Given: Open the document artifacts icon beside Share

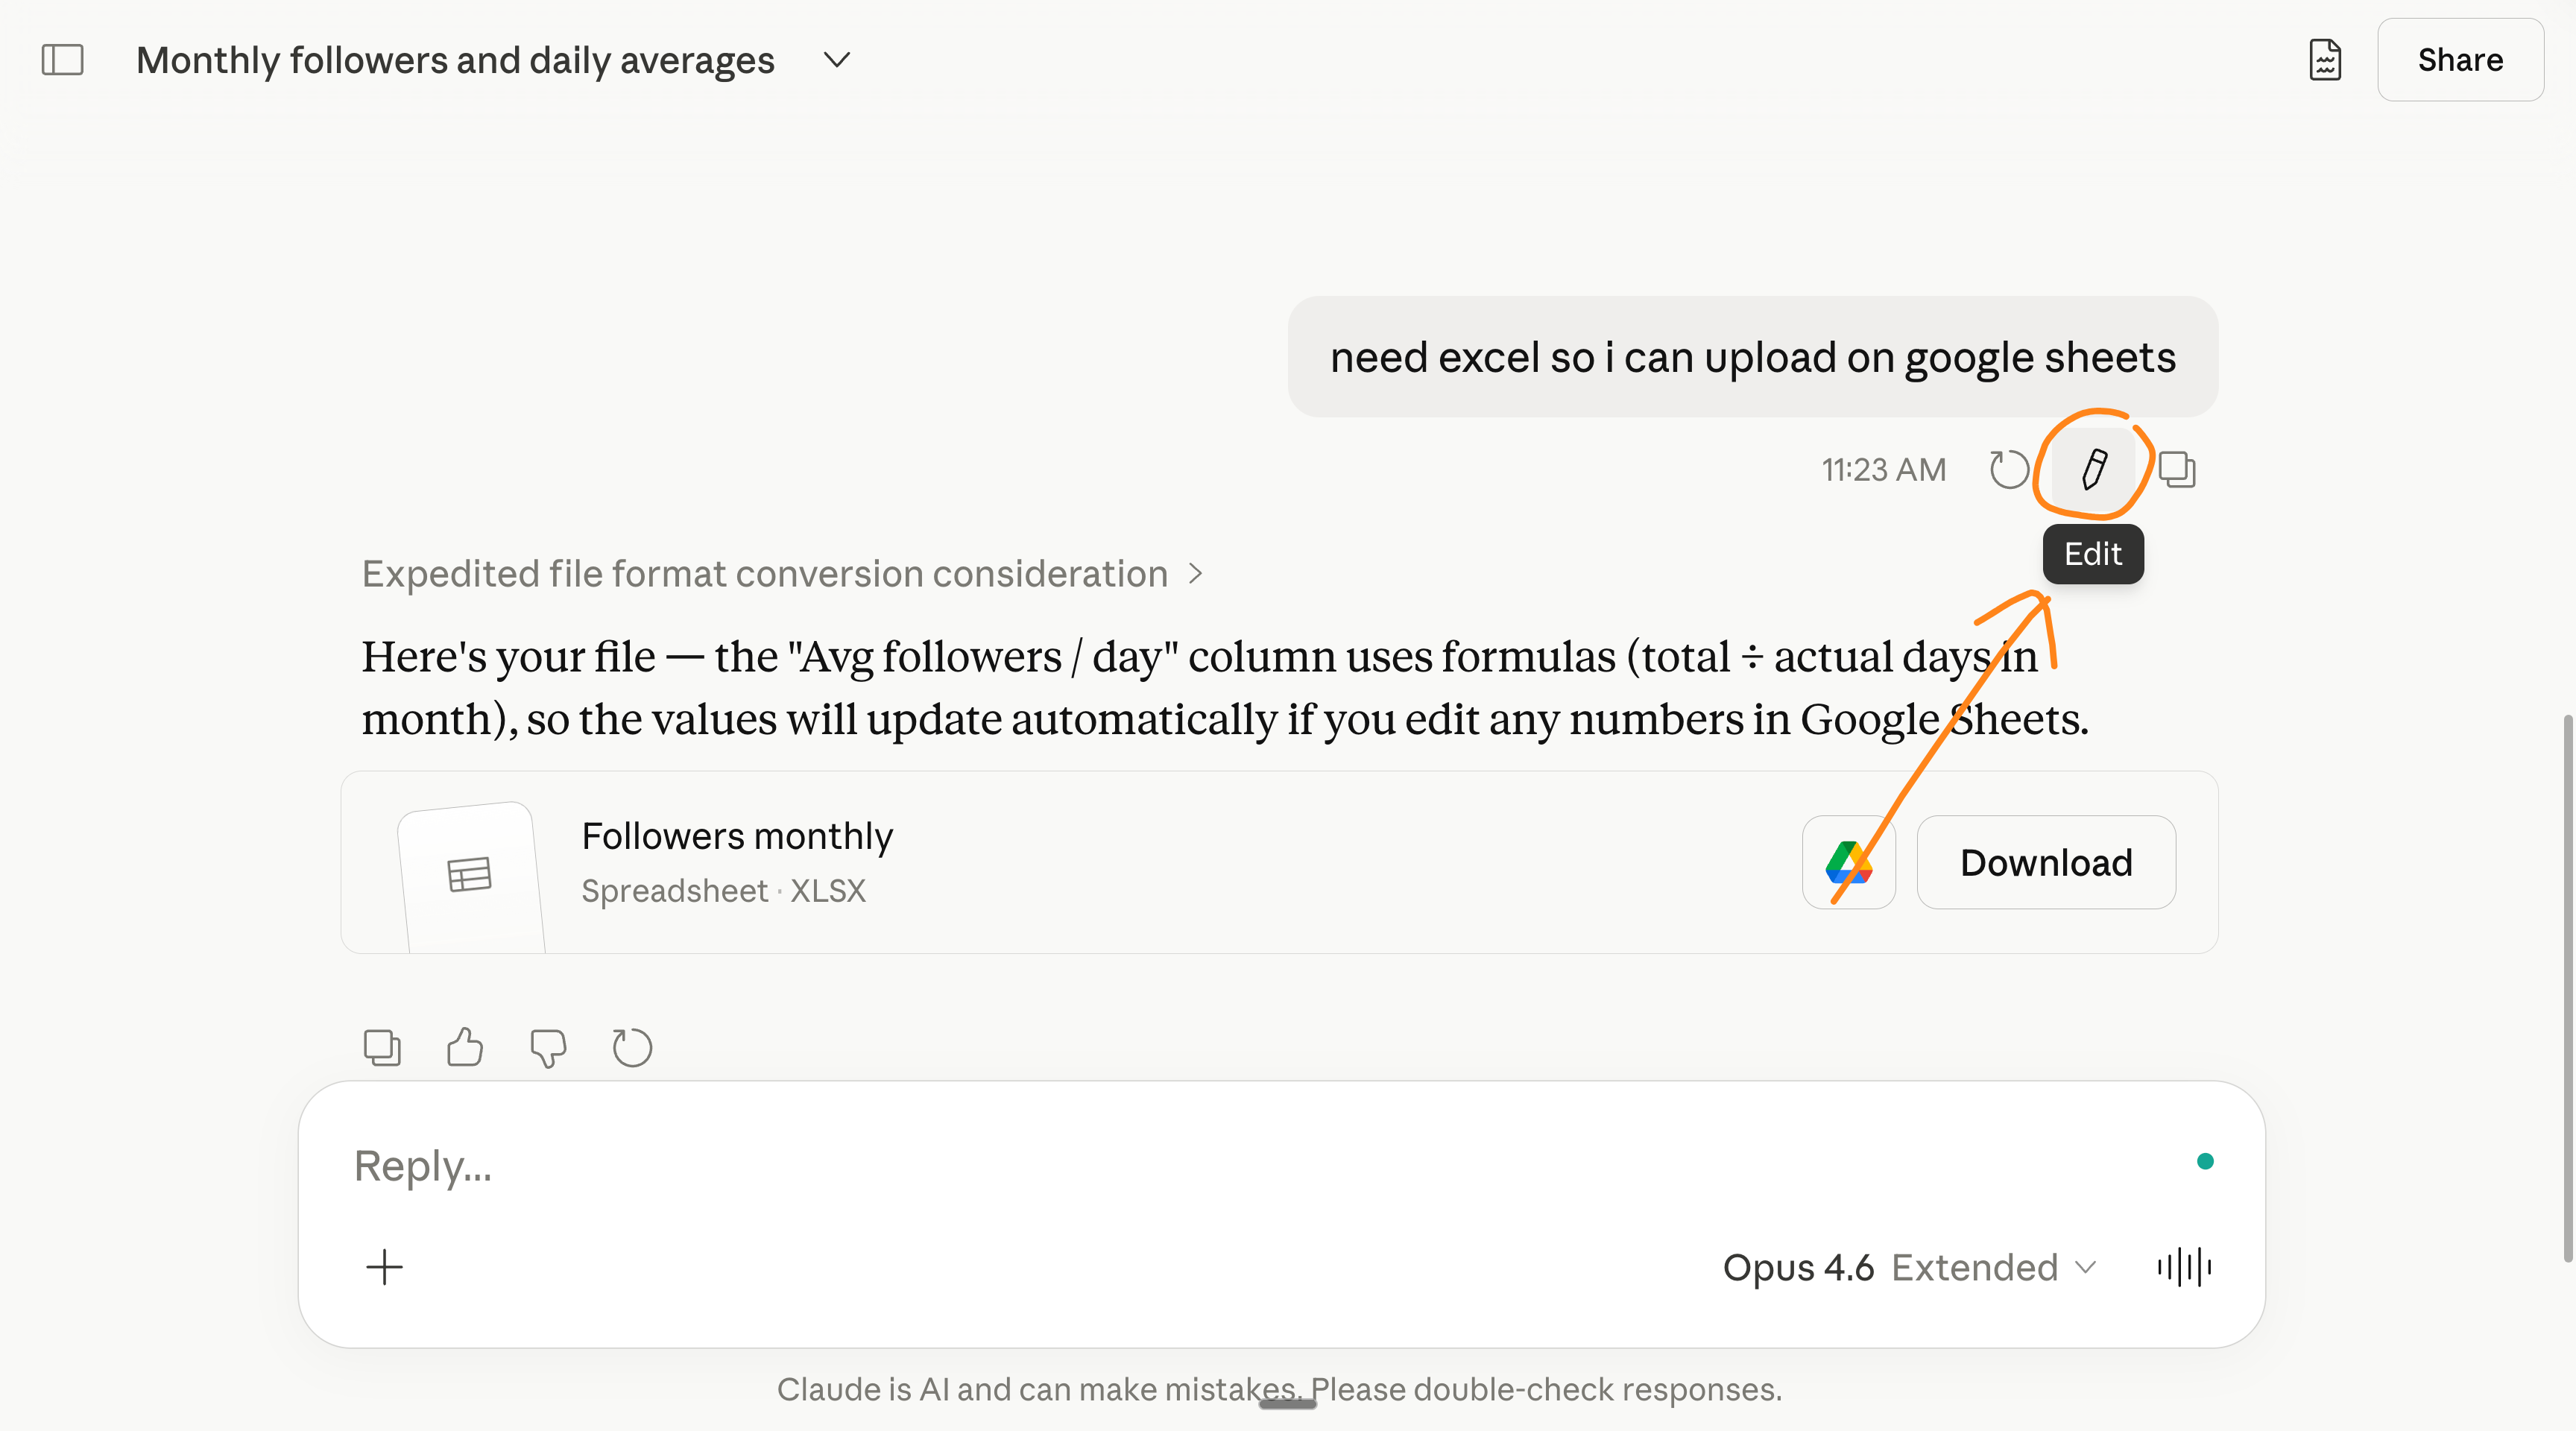Looking at the screenshot, I should coord(2325,60).
